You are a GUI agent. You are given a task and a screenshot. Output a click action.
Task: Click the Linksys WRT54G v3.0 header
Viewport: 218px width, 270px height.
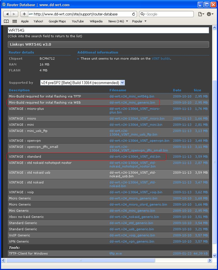coord(108,45)
